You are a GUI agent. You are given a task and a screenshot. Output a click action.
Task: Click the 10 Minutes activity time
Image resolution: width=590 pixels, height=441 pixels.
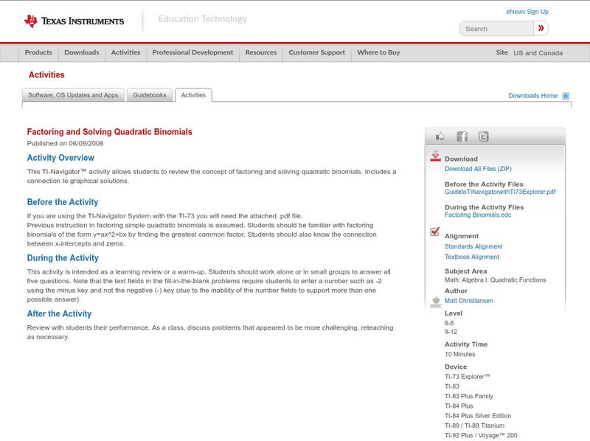tap(459, 354)
